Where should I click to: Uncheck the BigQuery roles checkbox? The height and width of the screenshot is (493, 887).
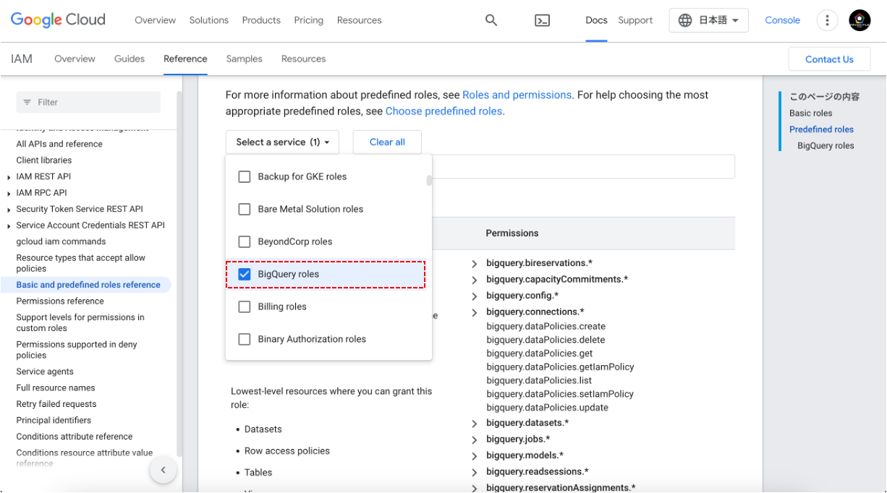point(245,274)
